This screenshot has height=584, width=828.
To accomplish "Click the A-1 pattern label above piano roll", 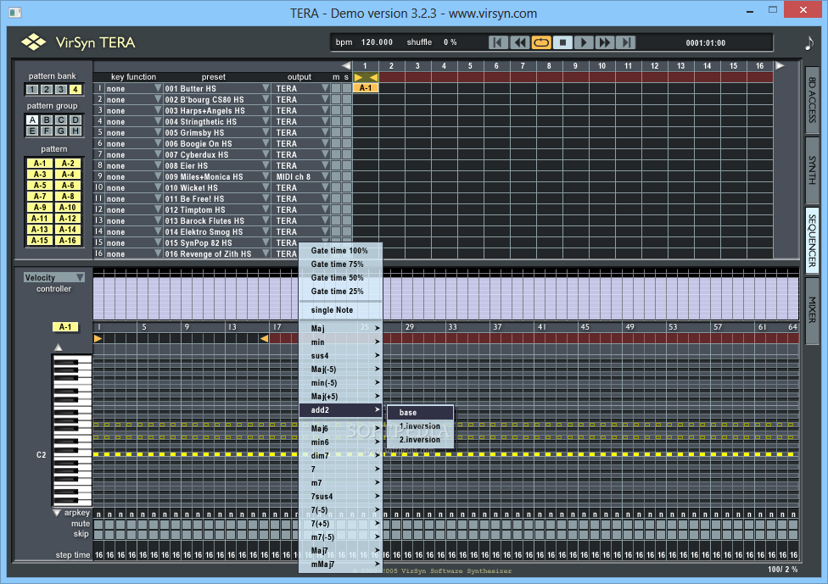I will click(x=65, y=327).
